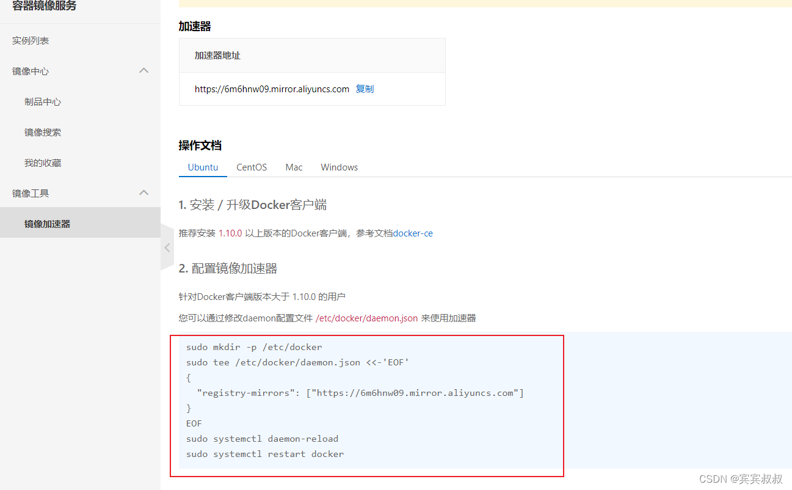
Task: Click the 'sudo mkdir -p /etc/docker' line
Action: coord(254,347)
